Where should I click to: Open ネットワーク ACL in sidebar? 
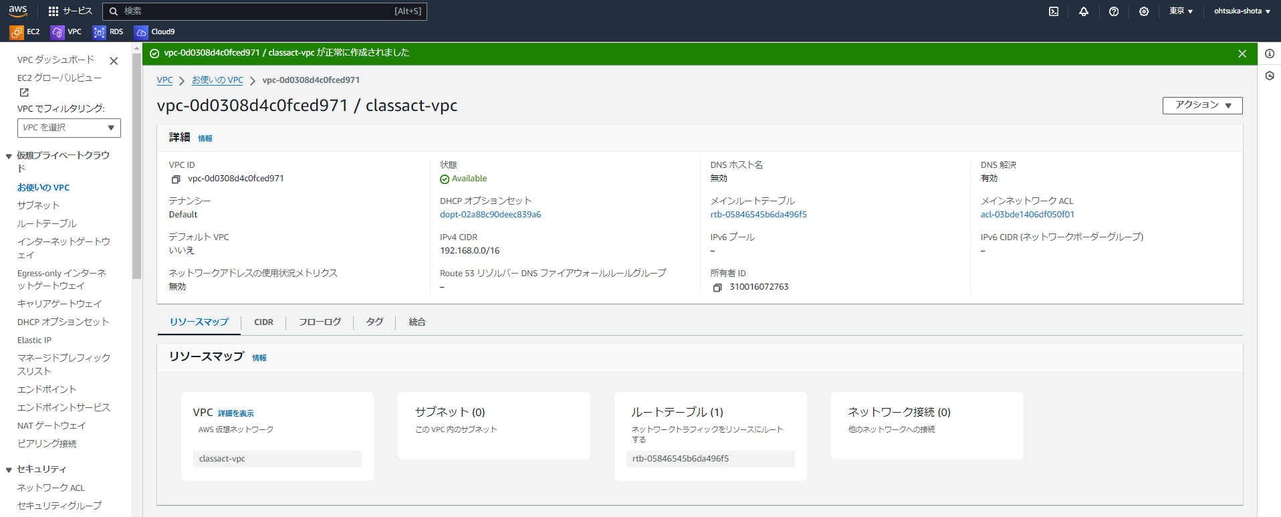pos(51,488)
